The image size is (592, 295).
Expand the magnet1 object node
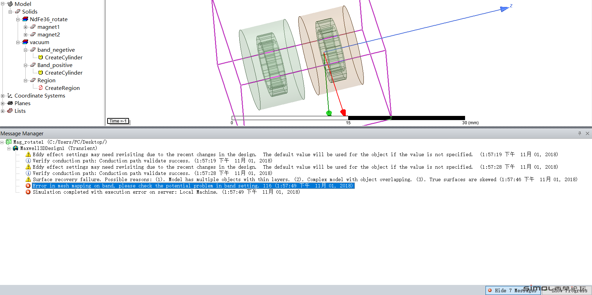tap(26, 27)
